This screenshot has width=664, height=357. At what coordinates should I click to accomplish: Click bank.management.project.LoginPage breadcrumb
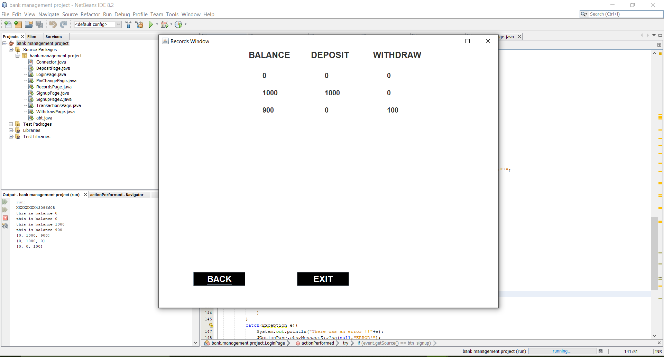tap(248, 343)
